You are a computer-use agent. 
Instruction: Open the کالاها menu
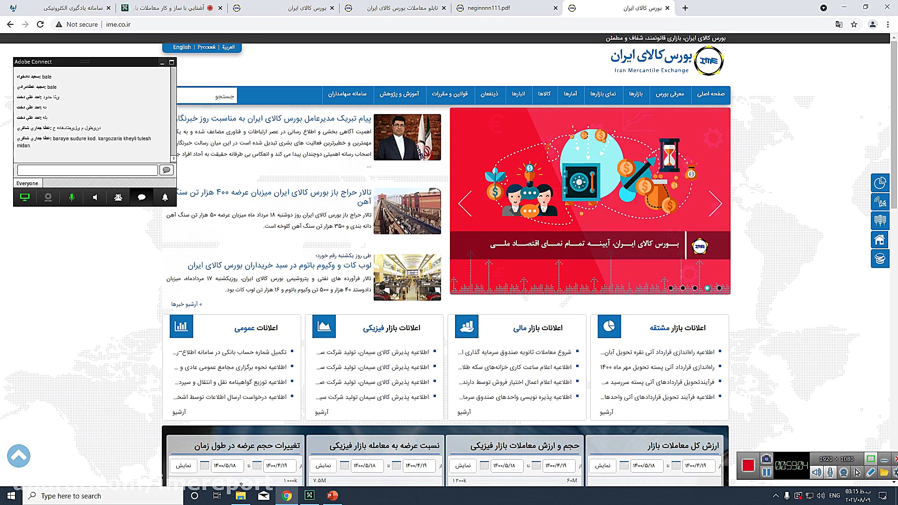544,94
